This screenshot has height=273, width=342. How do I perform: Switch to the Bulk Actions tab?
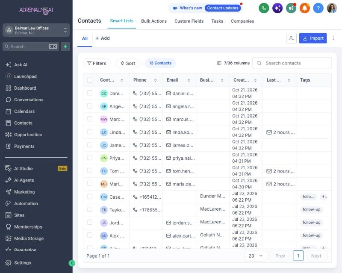click(154, 21)
